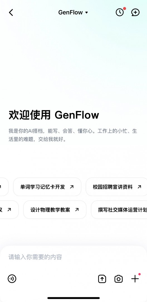
Task: Focus the 请输入你需要的内容 input field
Action: click(73, 257)
